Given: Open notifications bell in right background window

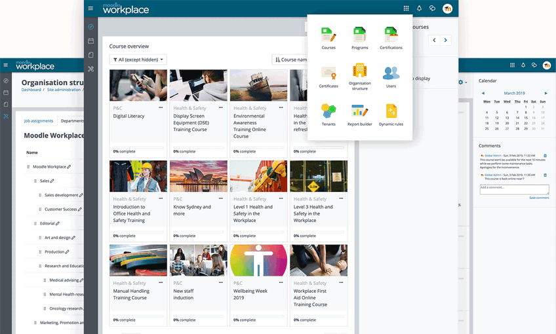Looking at the screenshot, I should point(523,65).
